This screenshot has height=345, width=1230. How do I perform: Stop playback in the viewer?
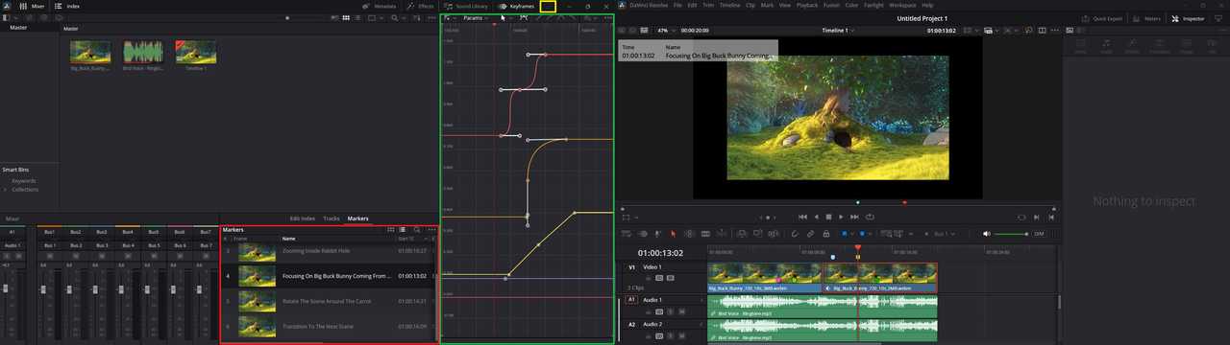829,217
